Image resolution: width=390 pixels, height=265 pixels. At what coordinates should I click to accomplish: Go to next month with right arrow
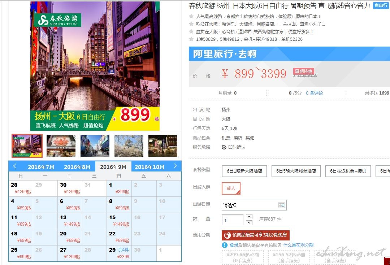[x=175, y=166]
